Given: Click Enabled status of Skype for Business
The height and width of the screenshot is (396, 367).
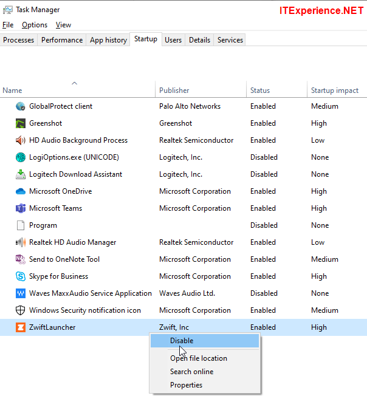Looking at the screenshot, I should click(262, 276).
